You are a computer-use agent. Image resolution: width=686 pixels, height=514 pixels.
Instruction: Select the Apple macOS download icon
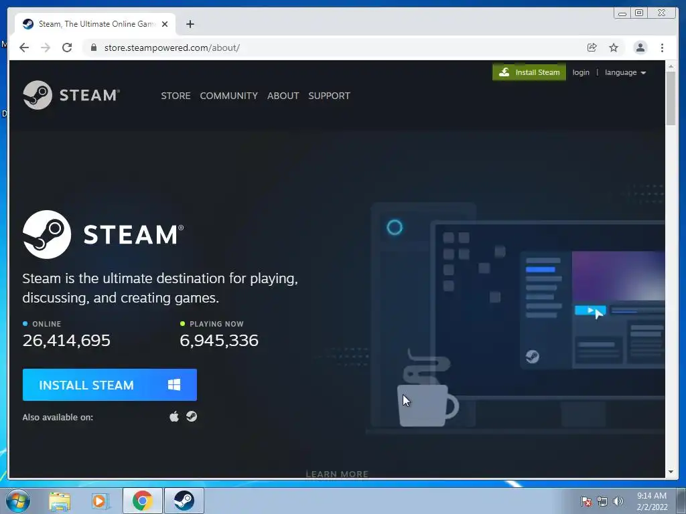174,416
